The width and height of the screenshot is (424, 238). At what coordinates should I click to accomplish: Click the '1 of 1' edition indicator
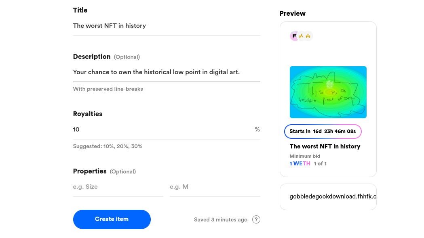click(x=320, y=163)
